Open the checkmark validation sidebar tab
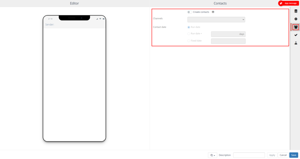 coord(296,35)
